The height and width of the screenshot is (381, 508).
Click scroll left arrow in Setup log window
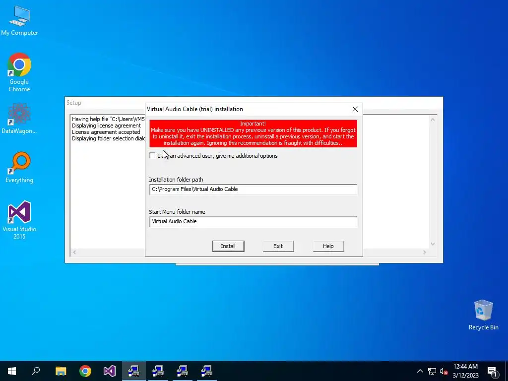74,252
